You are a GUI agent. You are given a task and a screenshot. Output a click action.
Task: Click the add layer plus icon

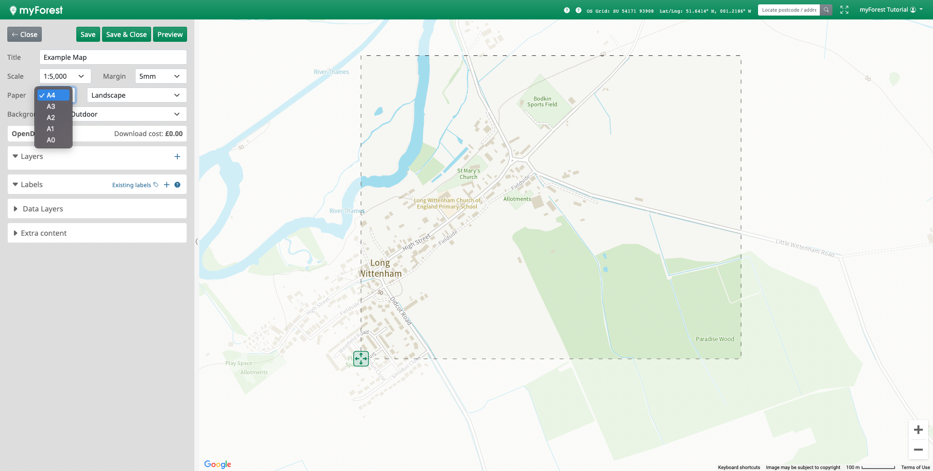pos(177,157)
